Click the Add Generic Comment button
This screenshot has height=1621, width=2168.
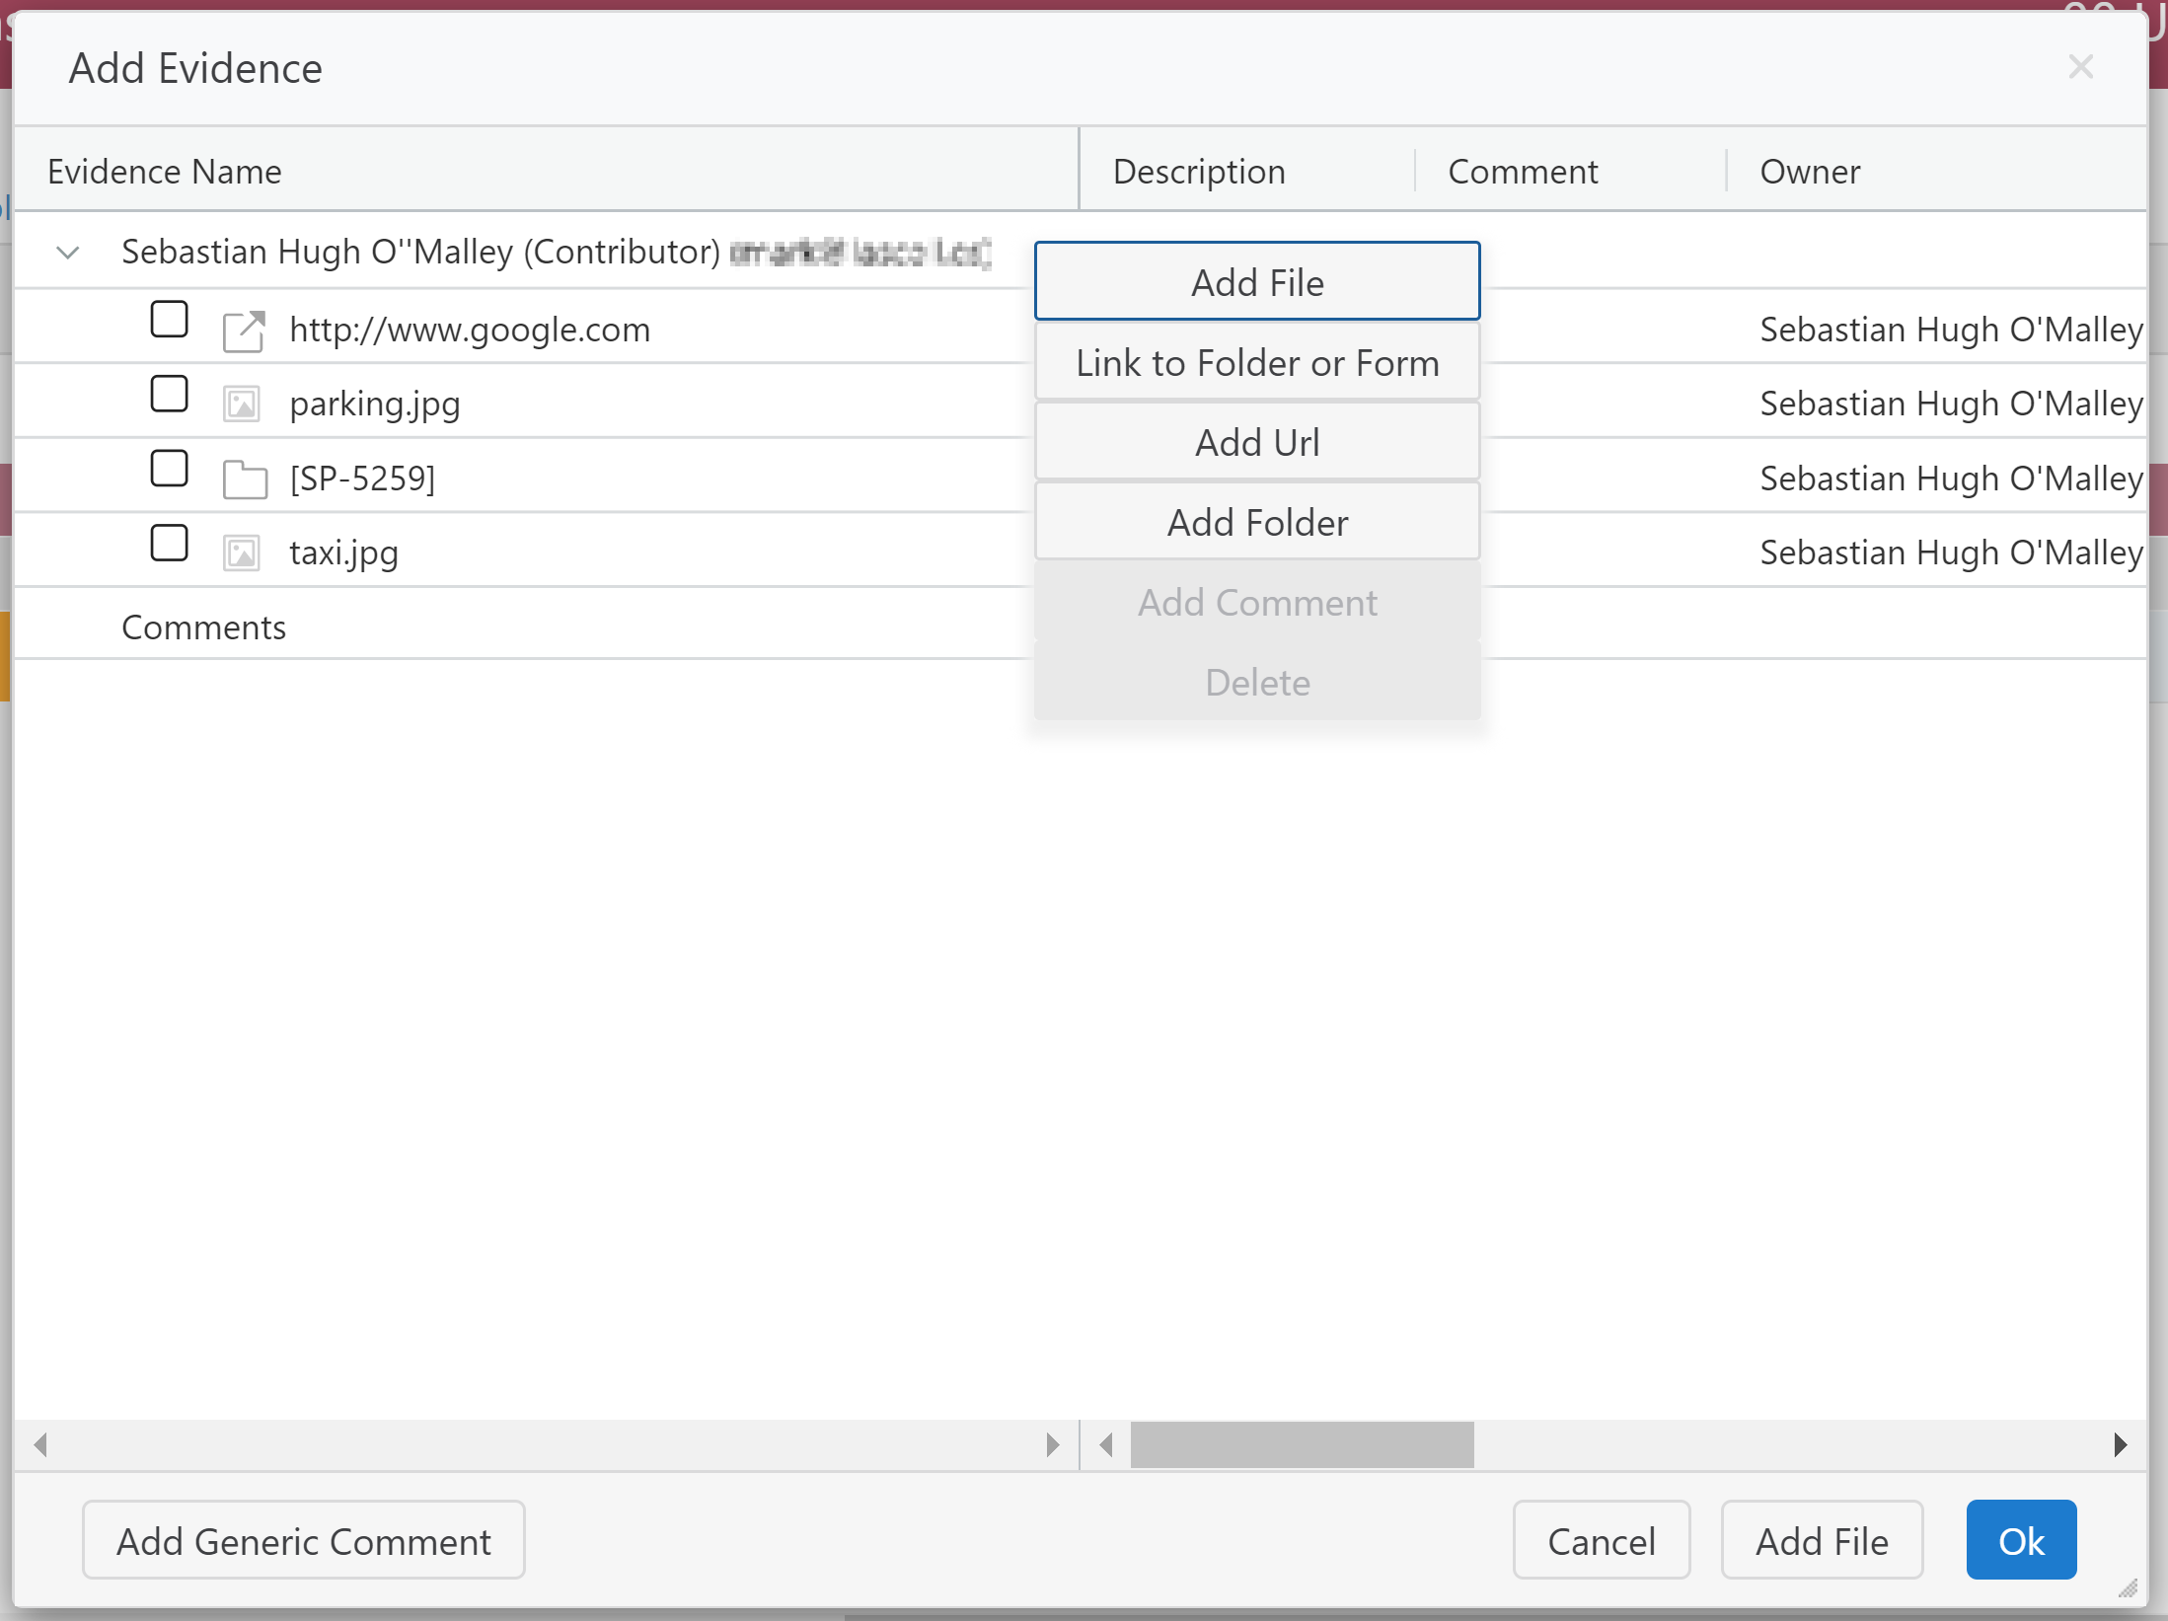coord(303,1541)
